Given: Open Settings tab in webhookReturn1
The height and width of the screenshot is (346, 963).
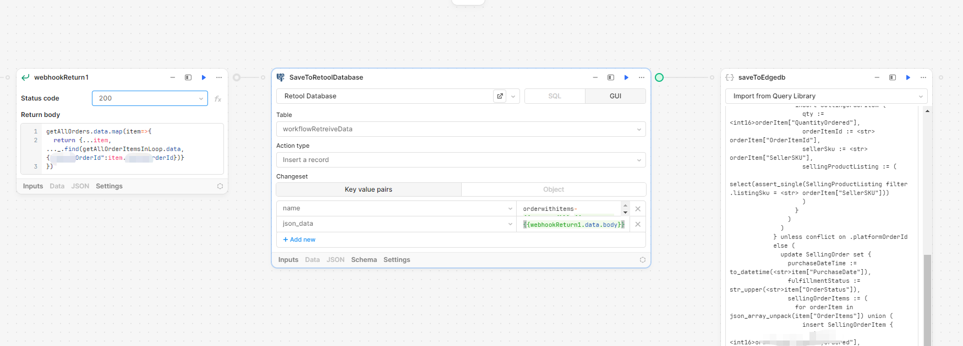Looking at the screenshot, I should coord(109,186).
